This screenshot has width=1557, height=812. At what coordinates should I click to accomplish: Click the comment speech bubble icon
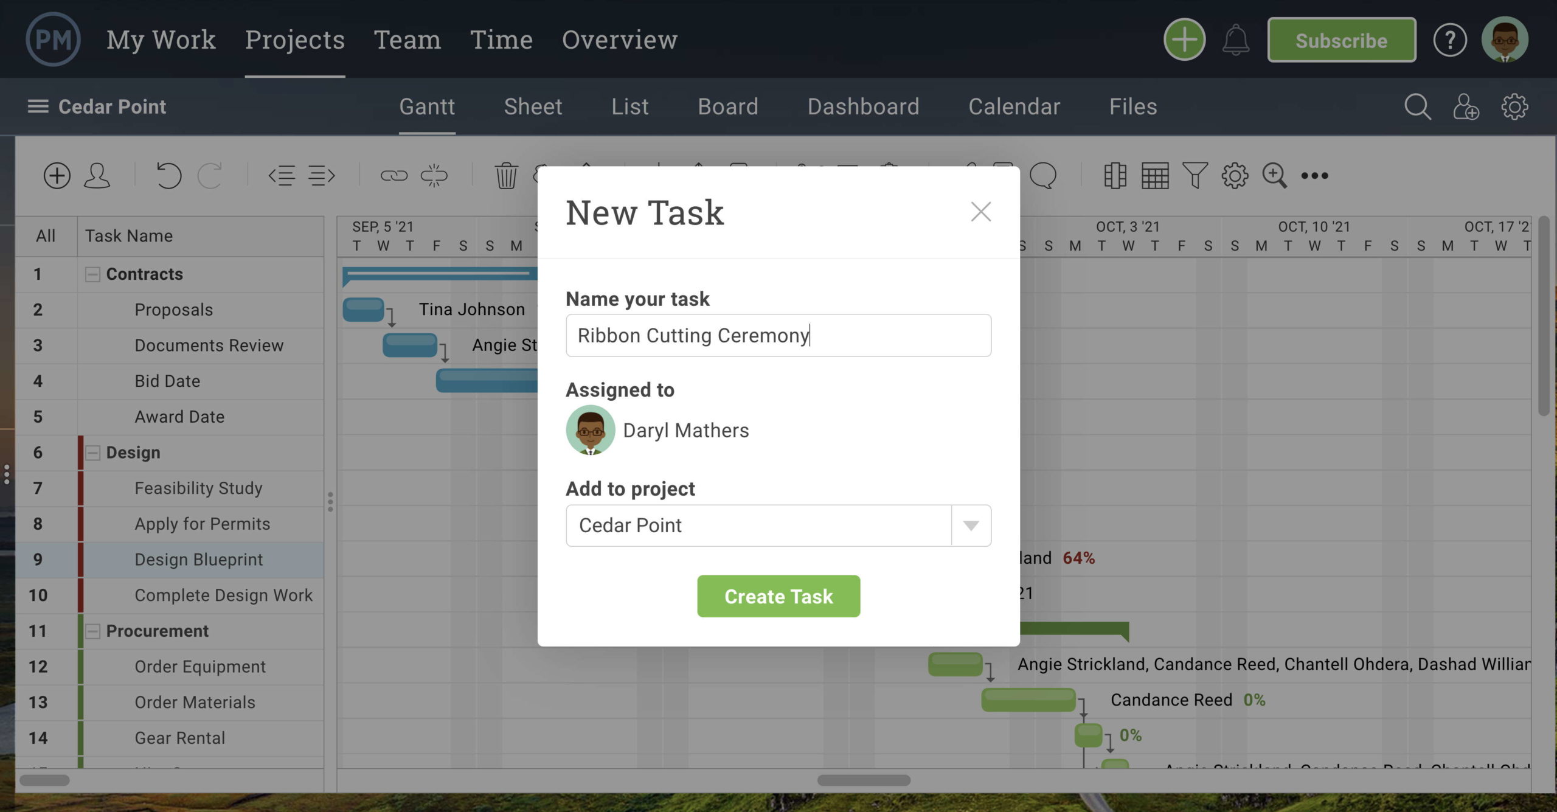click(1042, 176)
